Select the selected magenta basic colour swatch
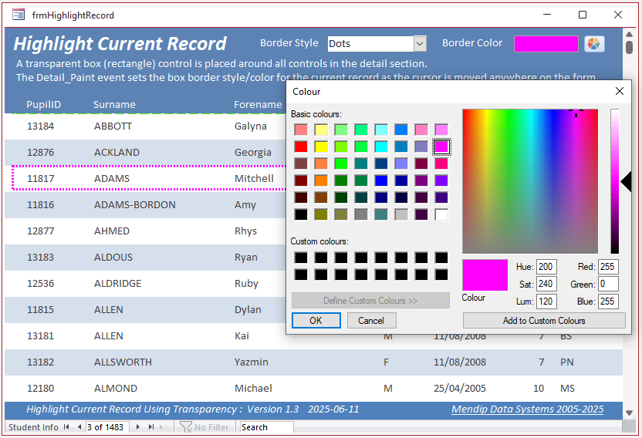 (441, 147)
